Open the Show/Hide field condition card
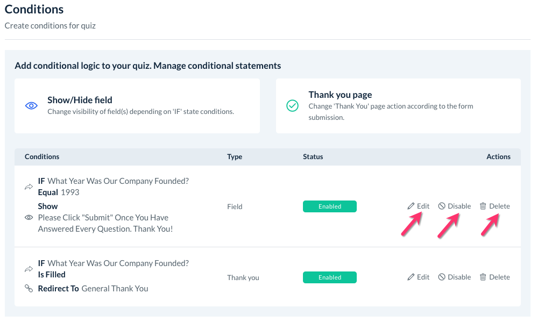 coord(137,106)
